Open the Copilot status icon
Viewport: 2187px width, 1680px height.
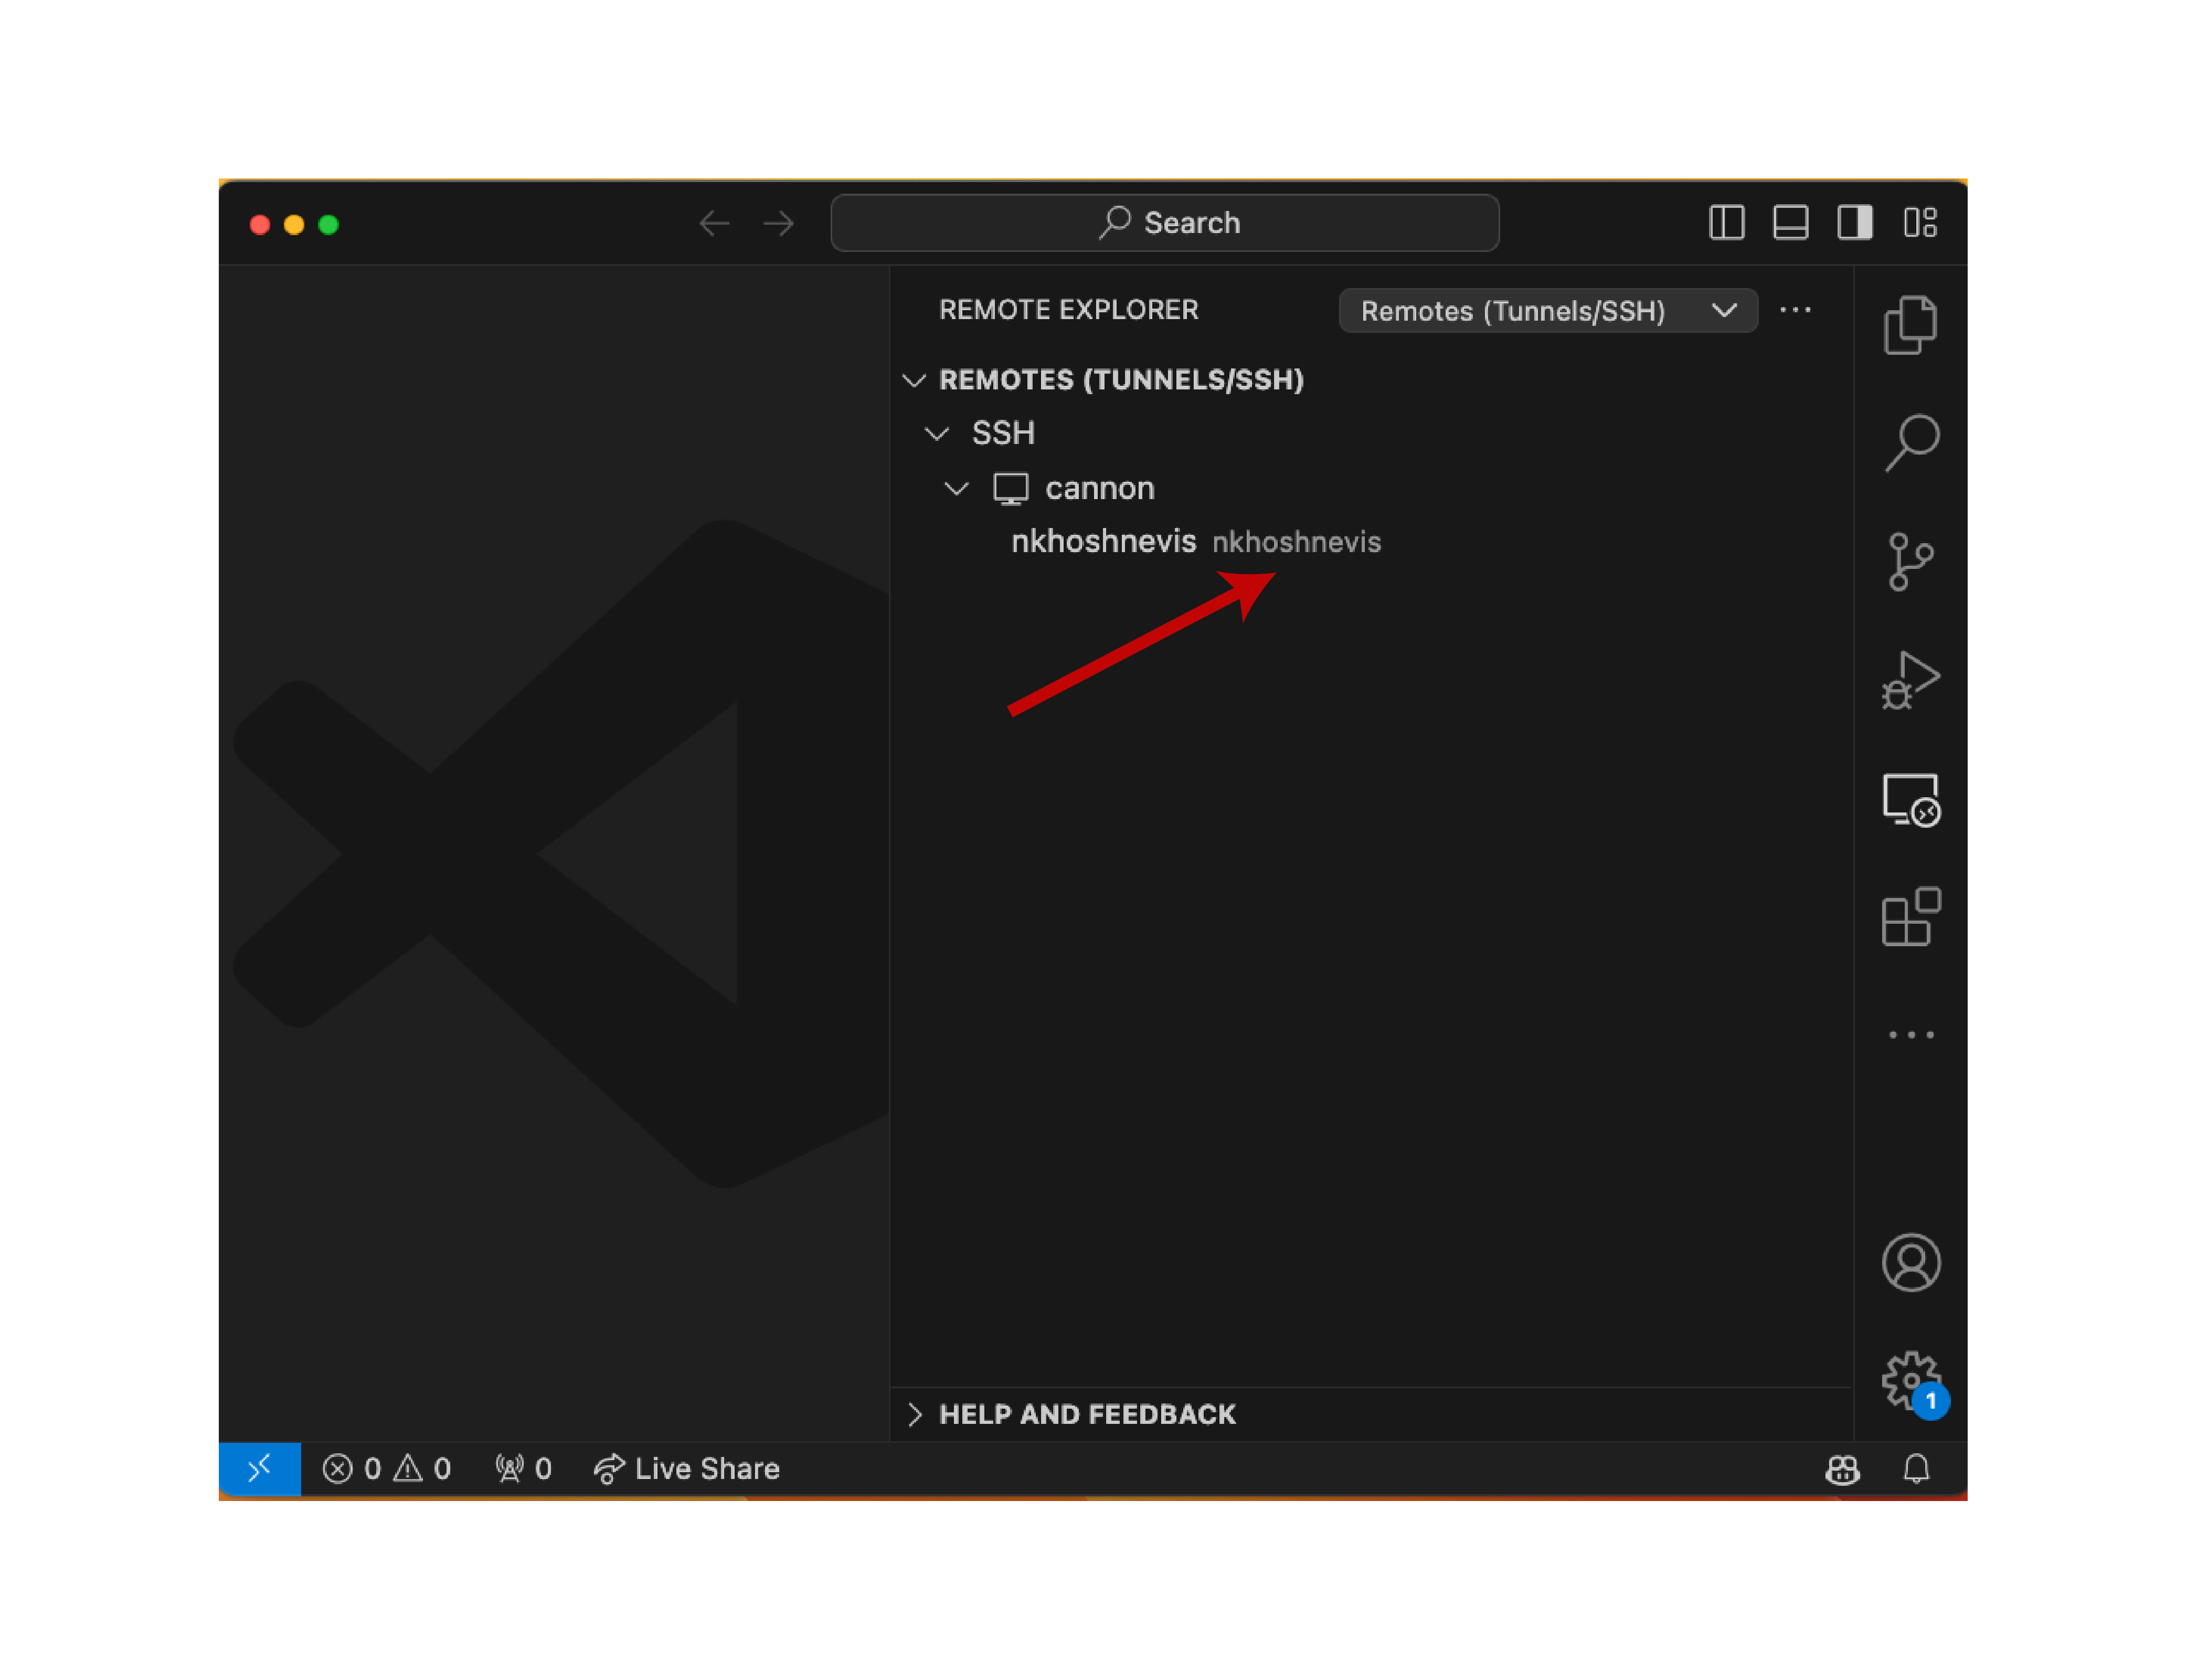[x=1842, y=1469]
